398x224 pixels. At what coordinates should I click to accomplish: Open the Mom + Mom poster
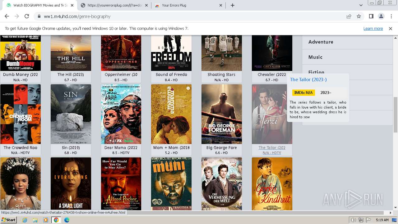pyautogui.click(x=171, y=114)
